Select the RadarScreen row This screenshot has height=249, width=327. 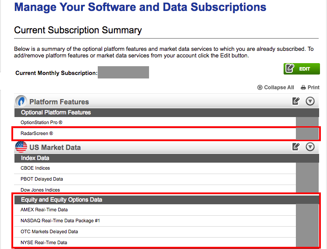[155, 133]
